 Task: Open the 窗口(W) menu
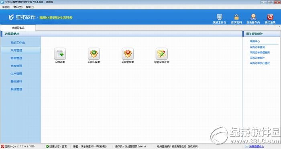(x=18, y=7)
